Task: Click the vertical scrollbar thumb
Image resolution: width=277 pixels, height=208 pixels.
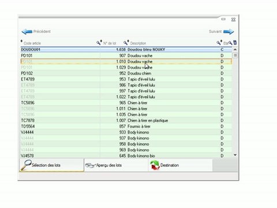Action: 235,55
